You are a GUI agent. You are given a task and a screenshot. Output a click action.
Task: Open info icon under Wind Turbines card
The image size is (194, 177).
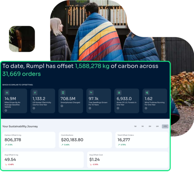pyautogui.click(x=146, y=108)
